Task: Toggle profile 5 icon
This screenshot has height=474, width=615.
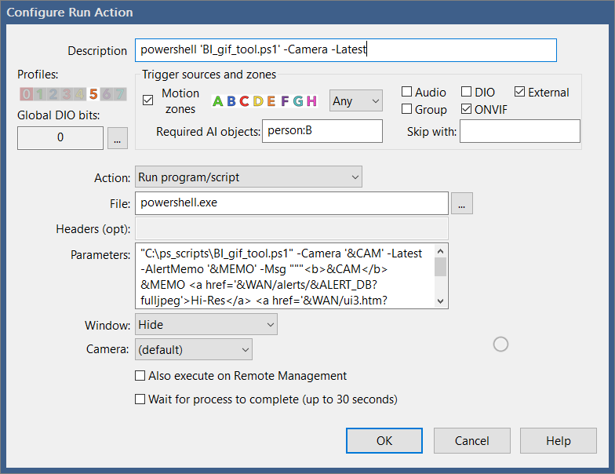Action: click(x=93, y=94)
